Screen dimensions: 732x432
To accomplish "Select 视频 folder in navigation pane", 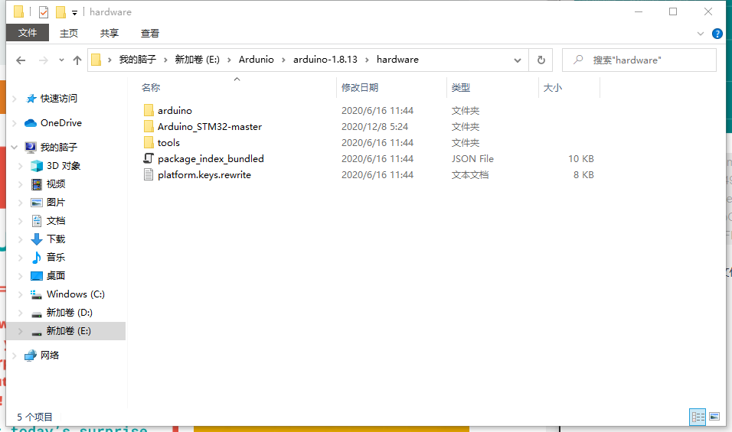I will pyautogui.click(x=56, y=184).
